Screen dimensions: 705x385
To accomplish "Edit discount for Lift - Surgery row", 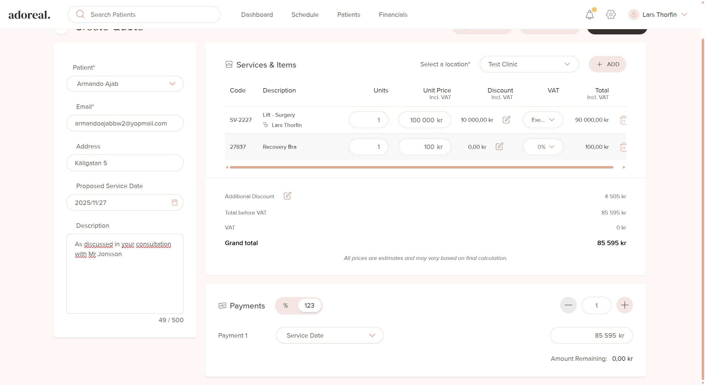I will tap(506, 120).
